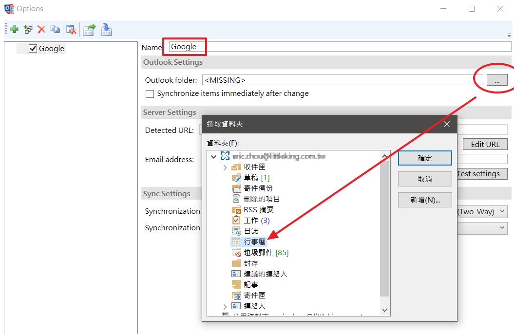The height and width of the screenshot is (334, 514).
Task: Click the 刪除的項目 recycle bin icon
Action: 236,199
